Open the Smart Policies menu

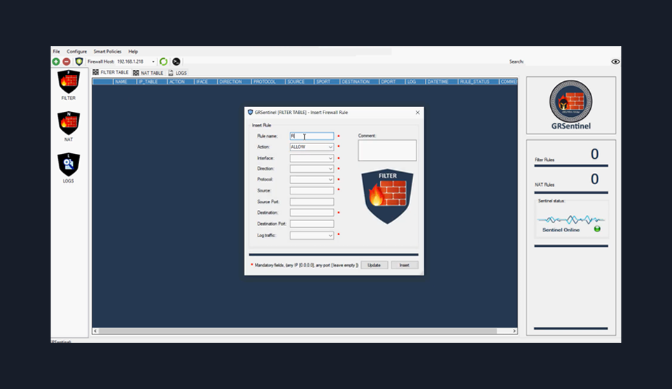click(107, 51)
